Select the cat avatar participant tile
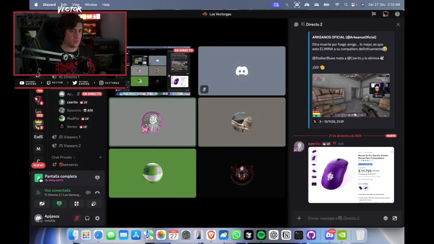Viewport: 434px width, 244px height. click(x=242, y=122)
